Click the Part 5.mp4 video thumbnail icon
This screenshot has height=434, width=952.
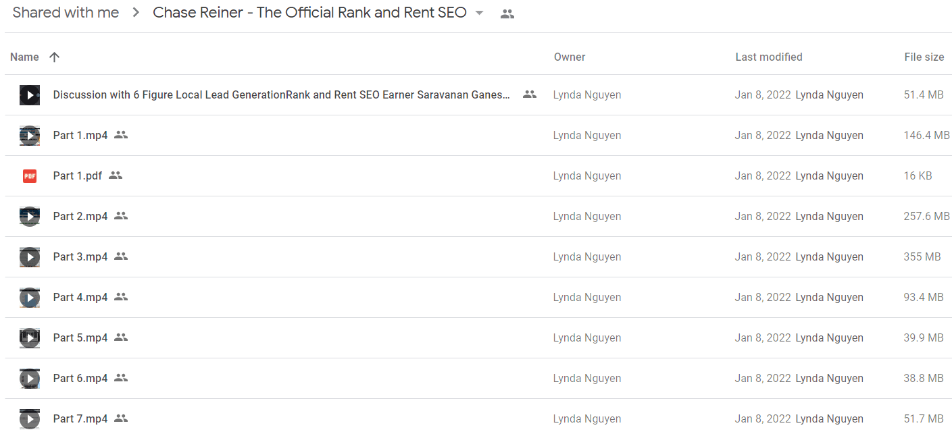pyautogui.click(x=30, y=338)
